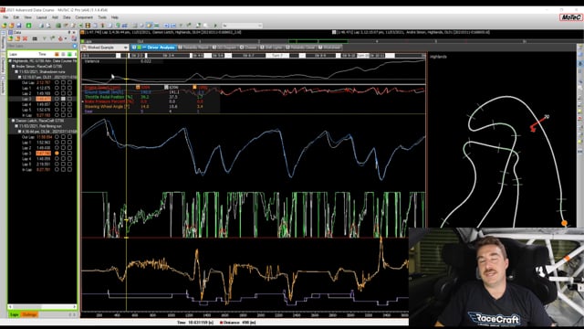584x329 pixels.
Task: Click the white lap icon before Andre Simon title
Action: click(x=334, y=33)
